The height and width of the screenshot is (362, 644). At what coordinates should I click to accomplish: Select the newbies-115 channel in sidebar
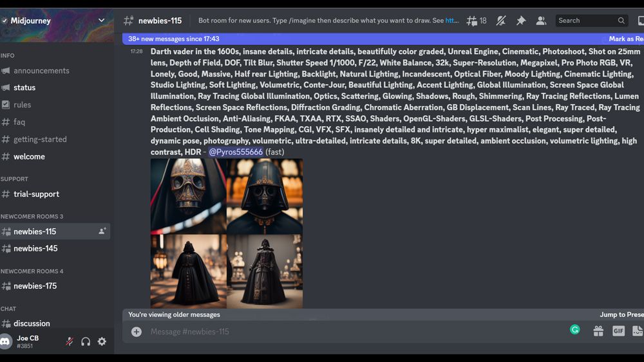pos(55,231)
